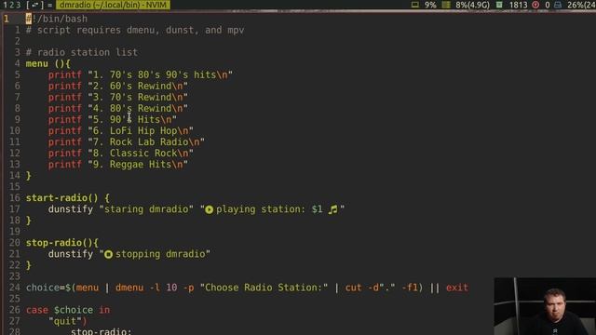Viewport: 596px width, 335px height.
Task: Click the 'Choose Radio Station:' prompt string
Action: tap(264, 288)
